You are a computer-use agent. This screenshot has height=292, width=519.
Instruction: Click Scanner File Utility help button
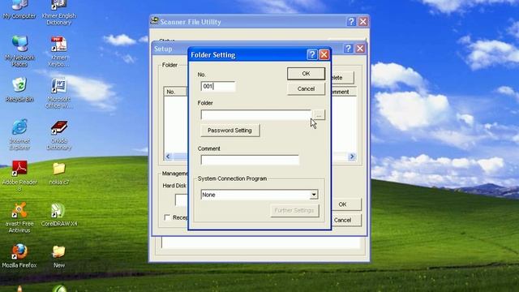point(351,22)
